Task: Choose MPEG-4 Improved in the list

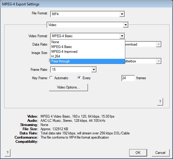Action: coord(88,52)
